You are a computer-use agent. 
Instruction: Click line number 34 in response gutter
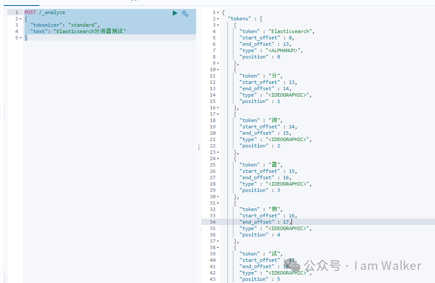213,222
